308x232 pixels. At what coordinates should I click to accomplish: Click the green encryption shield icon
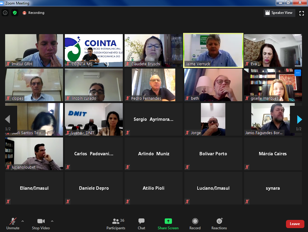coord(15,13)
